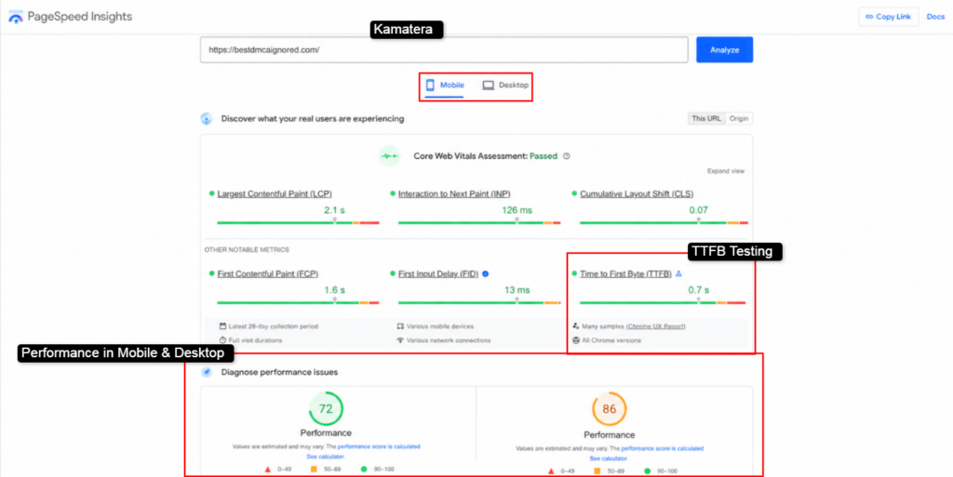Click the performance score gauge 72
953x477 pixels.
[326, 408]
